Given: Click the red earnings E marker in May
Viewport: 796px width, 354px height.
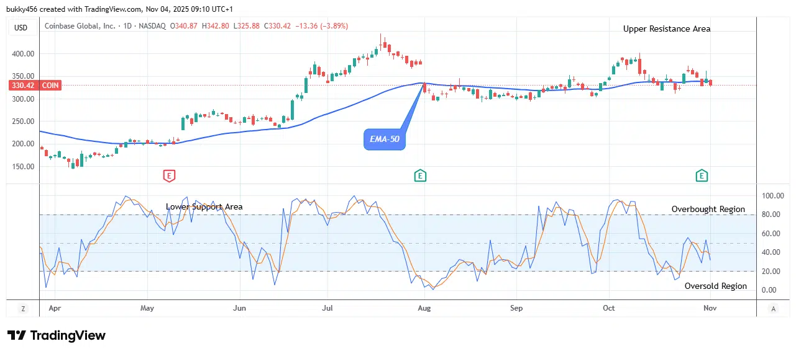Looking at the screenshot, I should 169,176.
